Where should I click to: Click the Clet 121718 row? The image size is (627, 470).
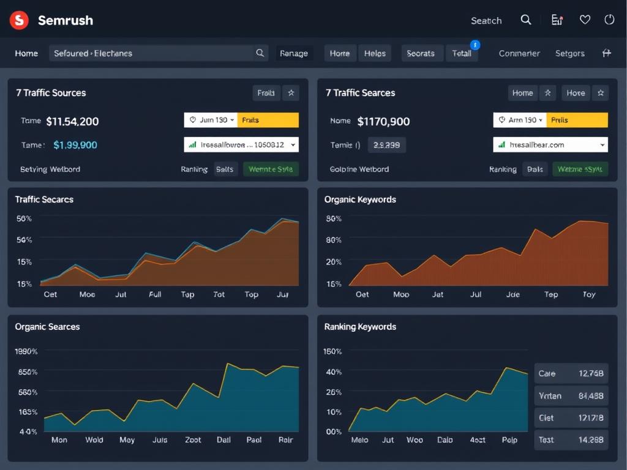pos(571,417)
